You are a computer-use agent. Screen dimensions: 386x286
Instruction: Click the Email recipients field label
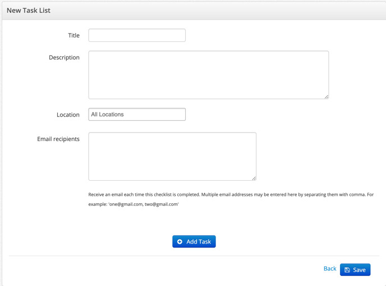coord(58,139)
